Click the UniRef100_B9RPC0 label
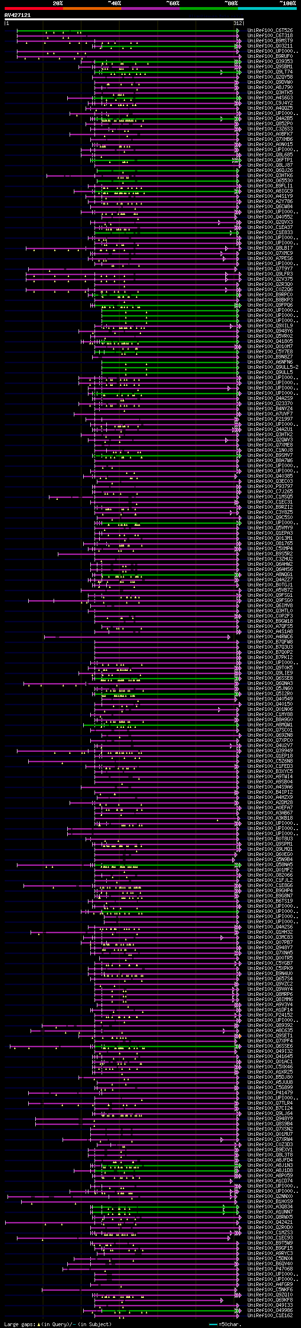Image resolution: width=301 pixels, height=1328 pixels. [x=270, y=295]
